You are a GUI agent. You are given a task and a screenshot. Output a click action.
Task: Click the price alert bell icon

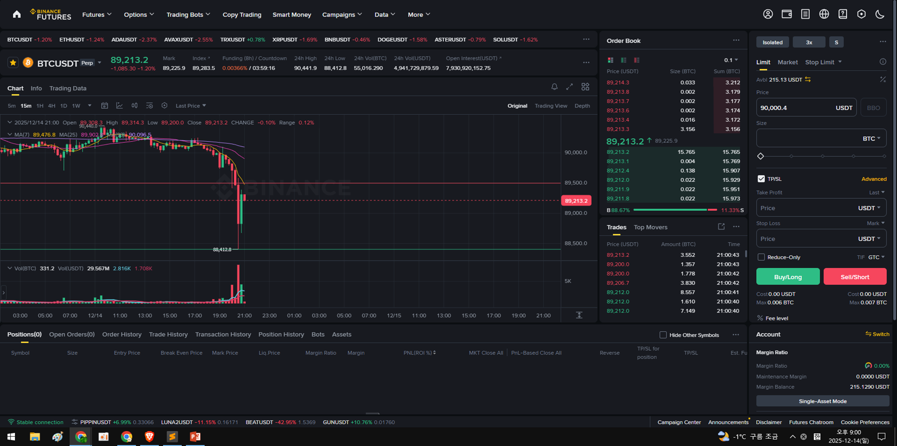[x=554, y=87]
